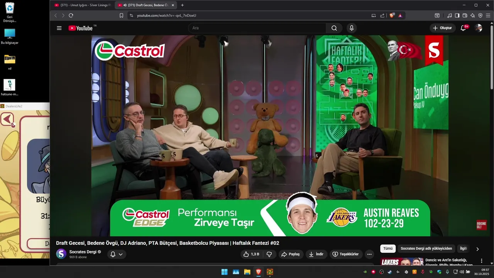Viewport: 494px width, 278px height.
Task: Click the share icon in address bar
Action: pyautogui.click(x=382, y=15)
